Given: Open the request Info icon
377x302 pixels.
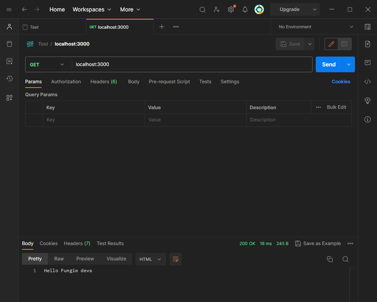Looking at the screenshot, I should 368,119.
